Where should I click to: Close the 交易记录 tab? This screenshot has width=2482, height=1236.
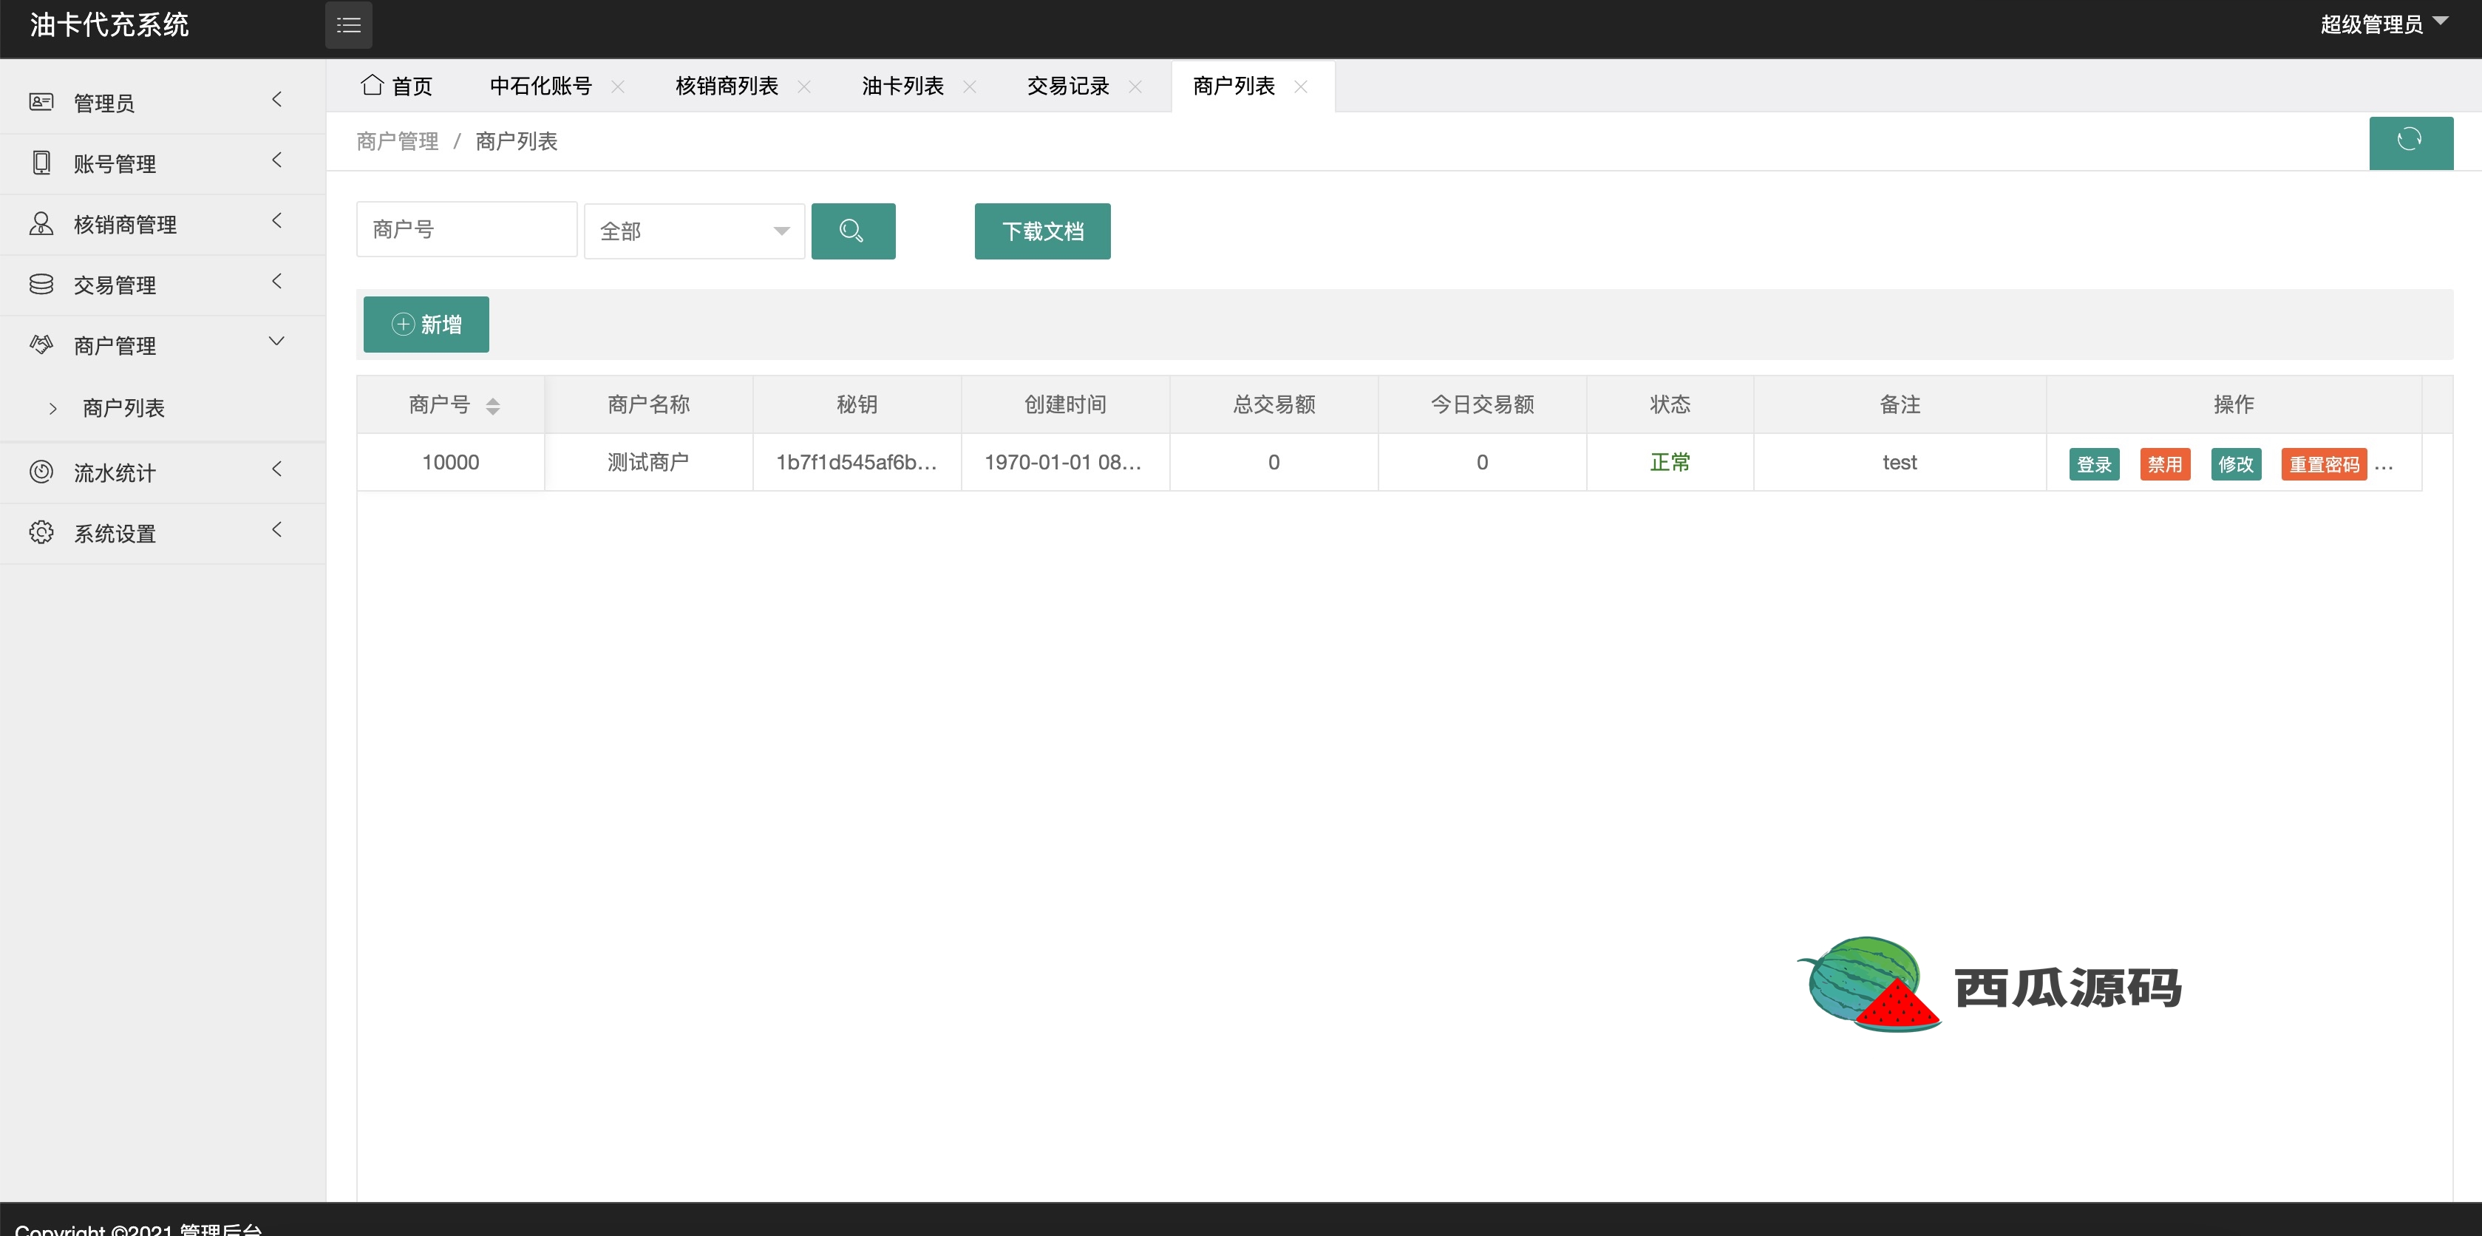tap(1135, 86)
